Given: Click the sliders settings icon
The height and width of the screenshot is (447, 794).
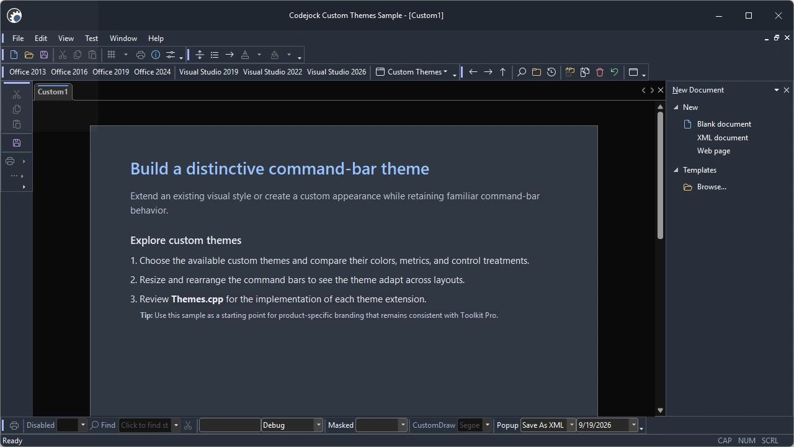Looking at the screenshot, I should pos(171,55).
